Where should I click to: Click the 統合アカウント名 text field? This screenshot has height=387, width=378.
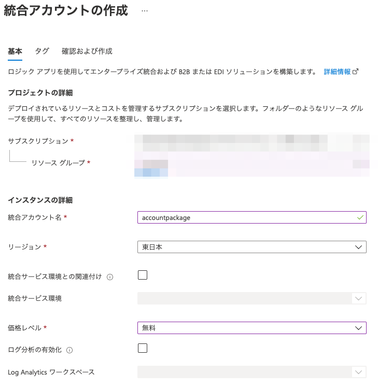tap(246, 218)
